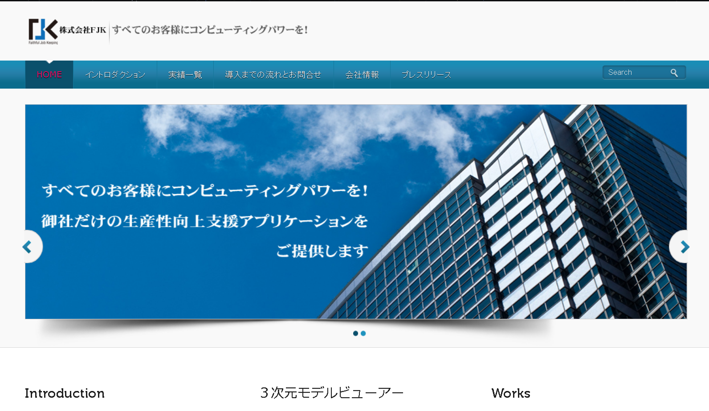Select the first slide indicator dot

(x=355, y=334)
